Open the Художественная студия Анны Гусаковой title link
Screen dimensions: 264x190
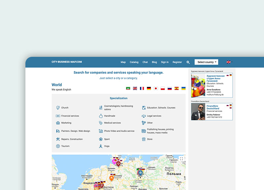[215, 78]
